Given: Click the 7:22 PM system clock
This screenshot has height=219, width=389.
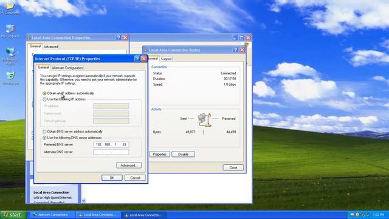Looking at the screenshot, I should (378, 215).
